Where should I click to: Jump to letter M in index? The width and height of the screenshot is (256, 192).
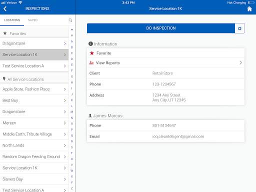coord(72,112)
